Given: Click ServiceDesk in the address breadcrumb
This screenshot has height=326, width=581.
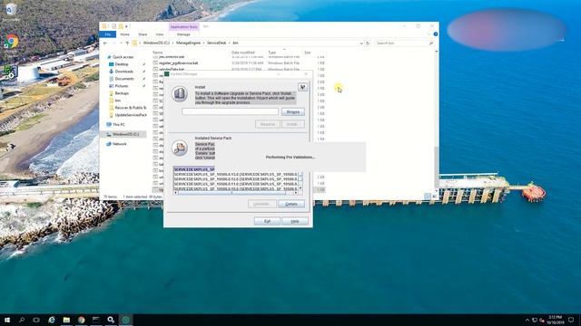Looking at the screenshot, I should [216, 43].
